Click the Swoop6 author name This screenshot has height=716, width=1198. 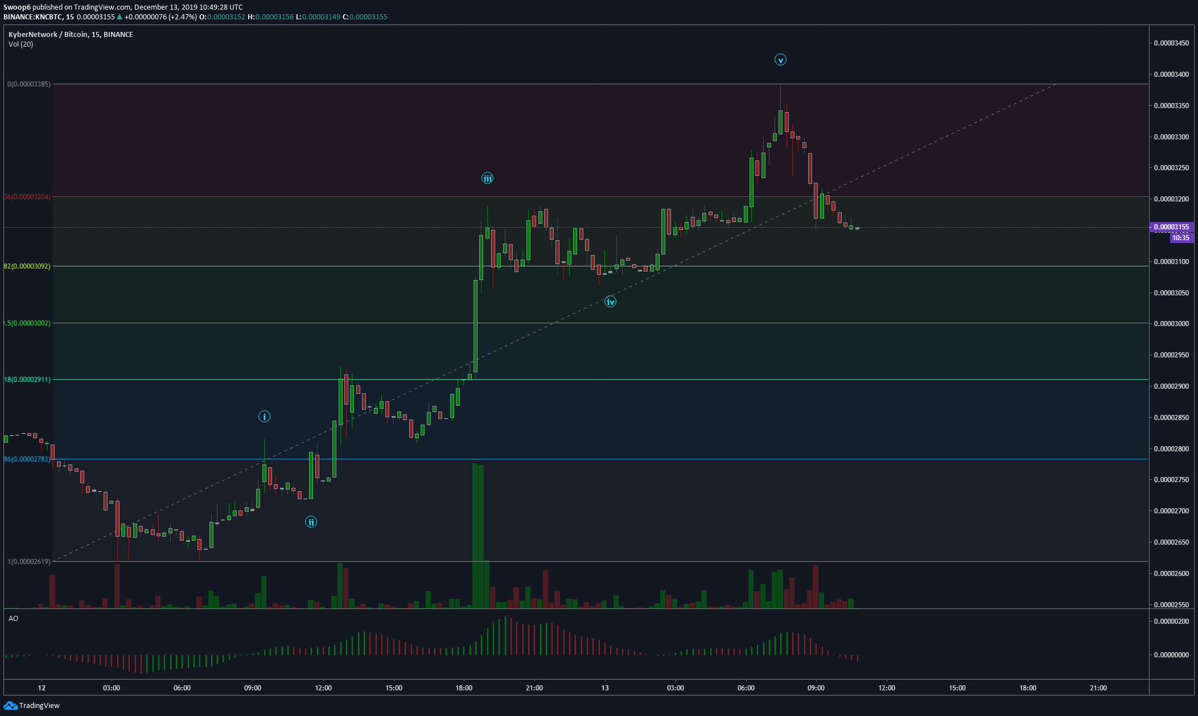[17, 7]
